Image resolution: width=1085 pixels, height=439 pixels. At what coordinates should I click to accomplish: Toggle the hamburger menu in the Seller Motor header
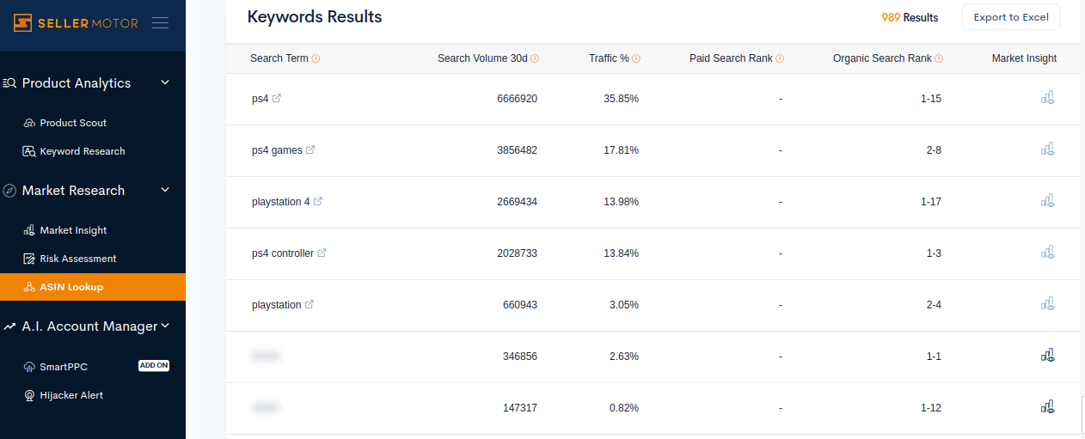tap(160, 23)
